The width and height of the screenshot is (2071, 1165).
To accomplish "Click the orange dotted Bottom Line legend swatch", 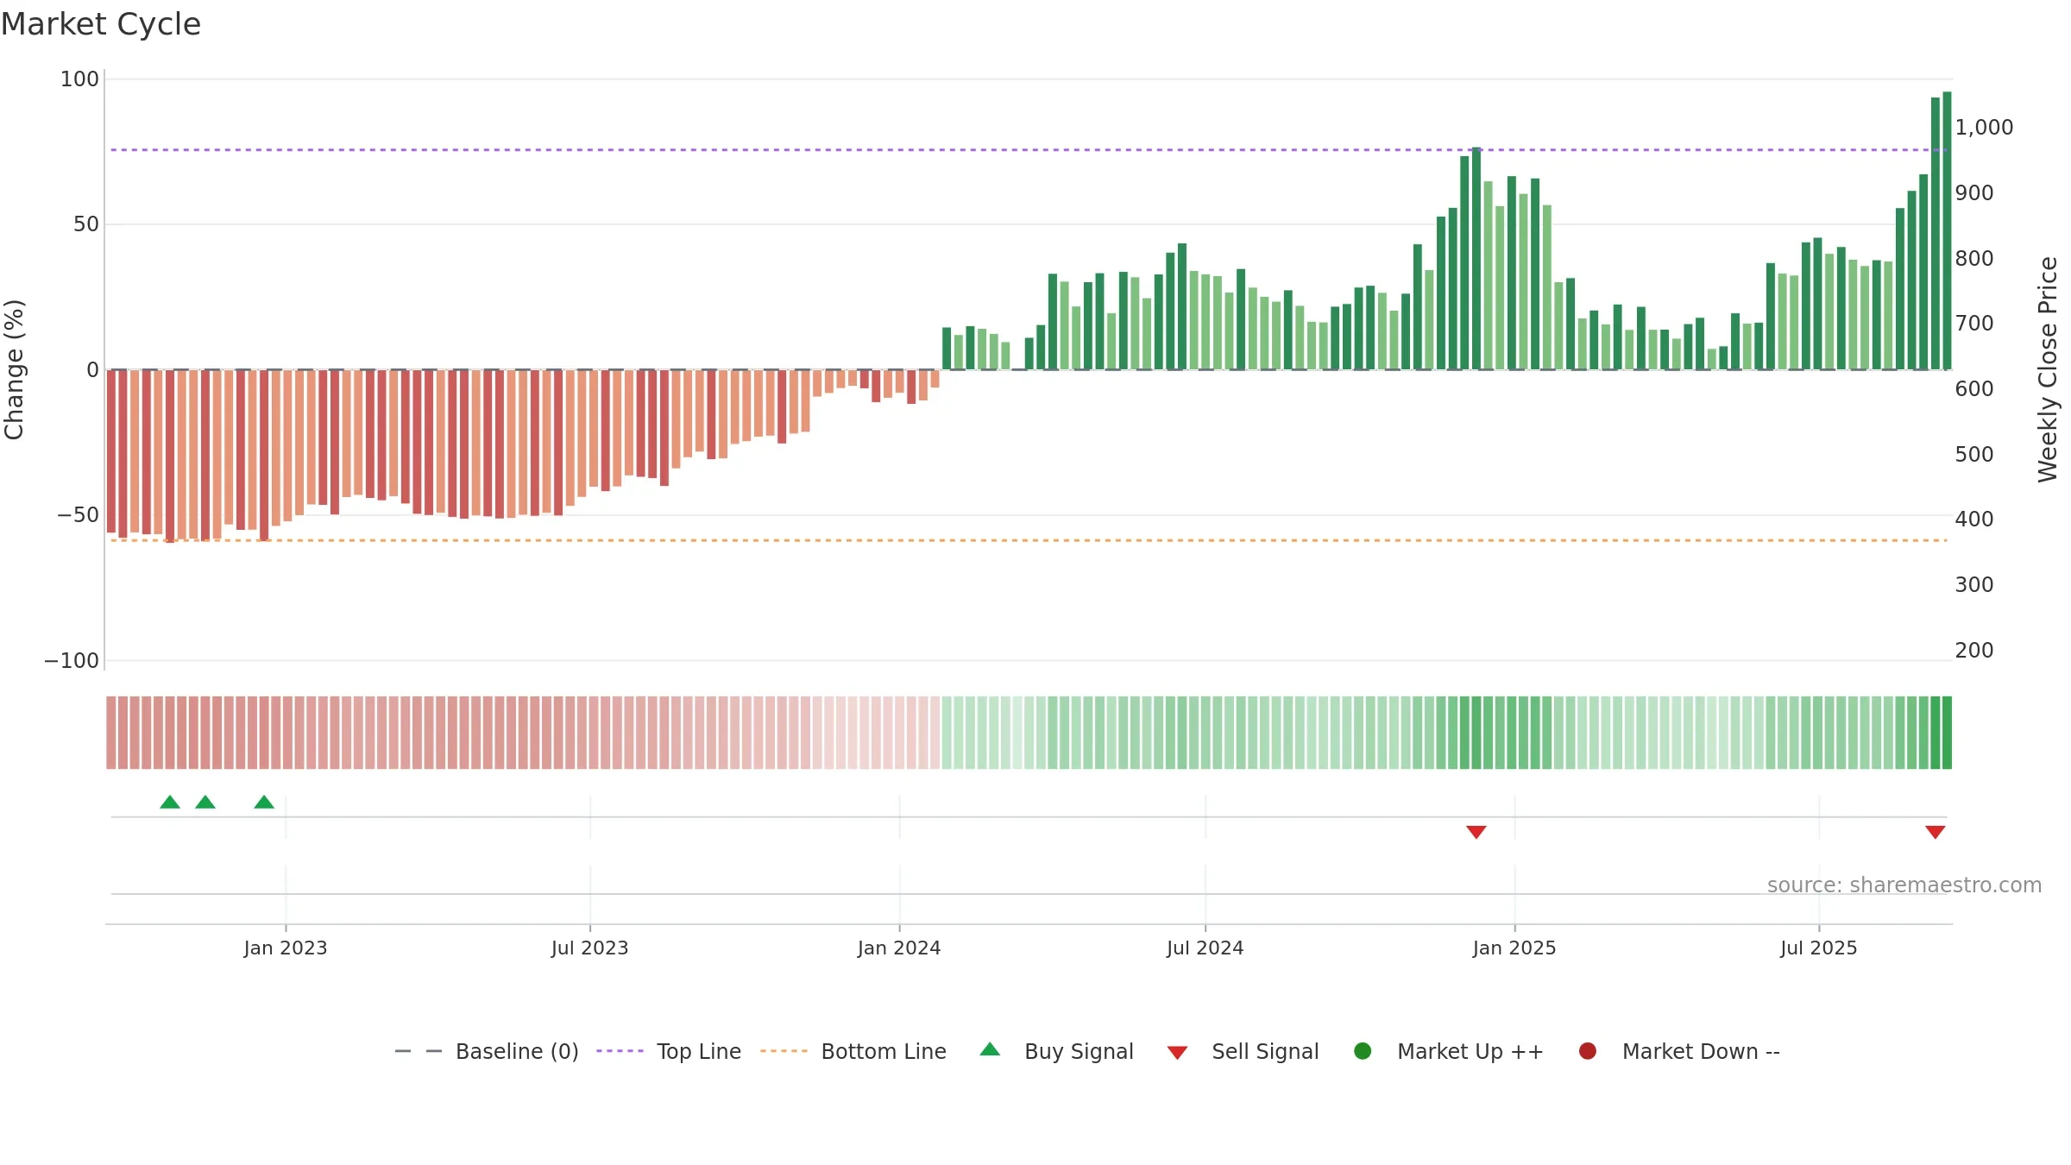I will pos(784,1051).
